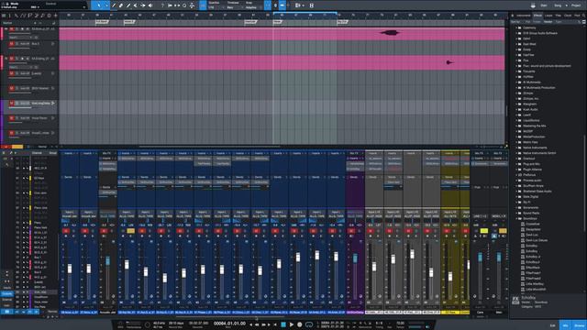
Task: Click the Outputs button in the mixer sidebar
Action: tap(6, 294)
